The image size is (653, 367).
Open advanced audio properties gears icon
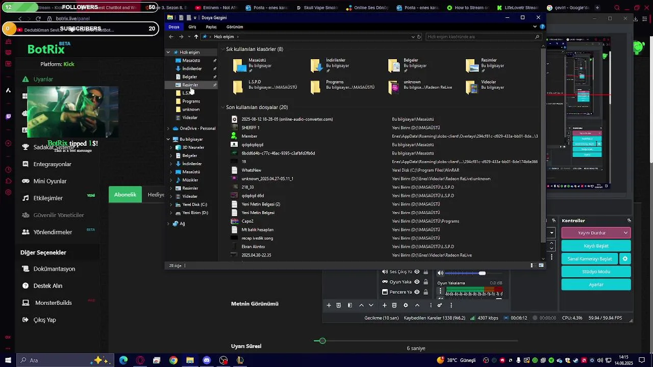click(439, 305)
